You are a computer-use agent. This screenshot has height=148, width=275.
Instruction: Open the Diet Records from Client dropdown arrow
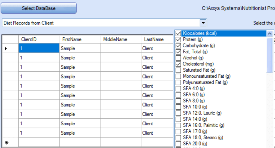pyautogui.click(x=203, y=23)
